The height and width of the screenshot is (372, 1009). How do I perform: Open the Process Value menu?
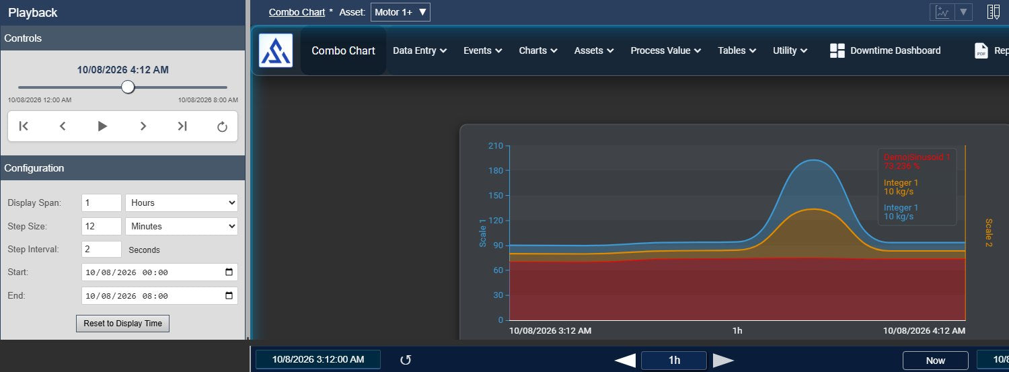point(666,50)
